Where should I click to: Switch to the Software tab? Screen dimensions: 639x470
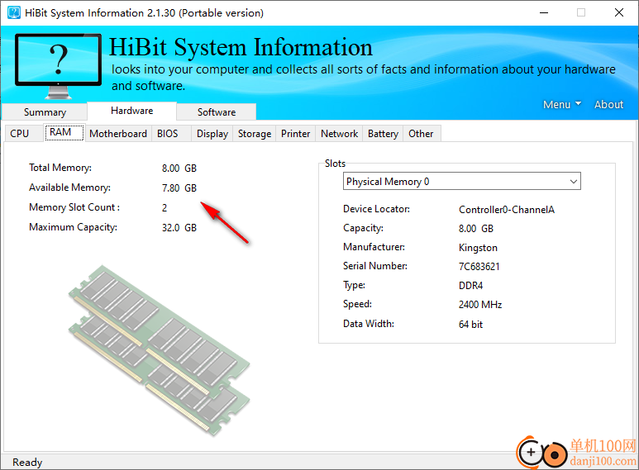point(217,112)
